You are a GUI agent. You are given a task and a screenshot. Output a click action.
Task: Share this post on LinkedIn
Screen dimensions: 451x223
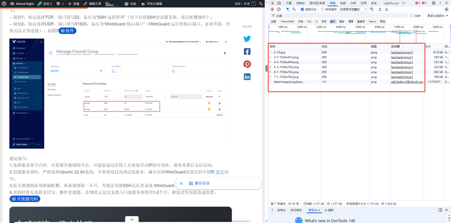tap(247, 76)
